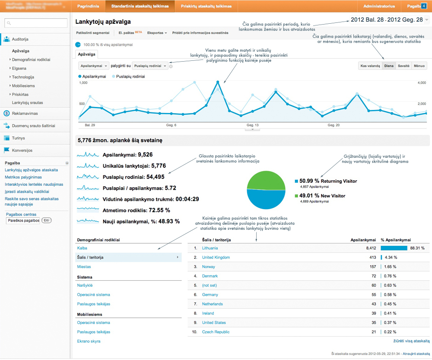Expand the Mobiliesiems sidebar item
432x360 pixels.
coord(23,86)
